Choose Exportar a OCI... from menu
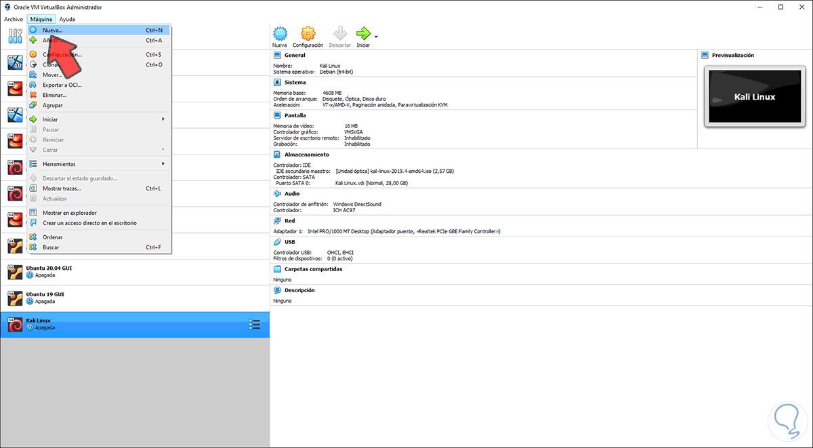813x448 pixels. 99,85
